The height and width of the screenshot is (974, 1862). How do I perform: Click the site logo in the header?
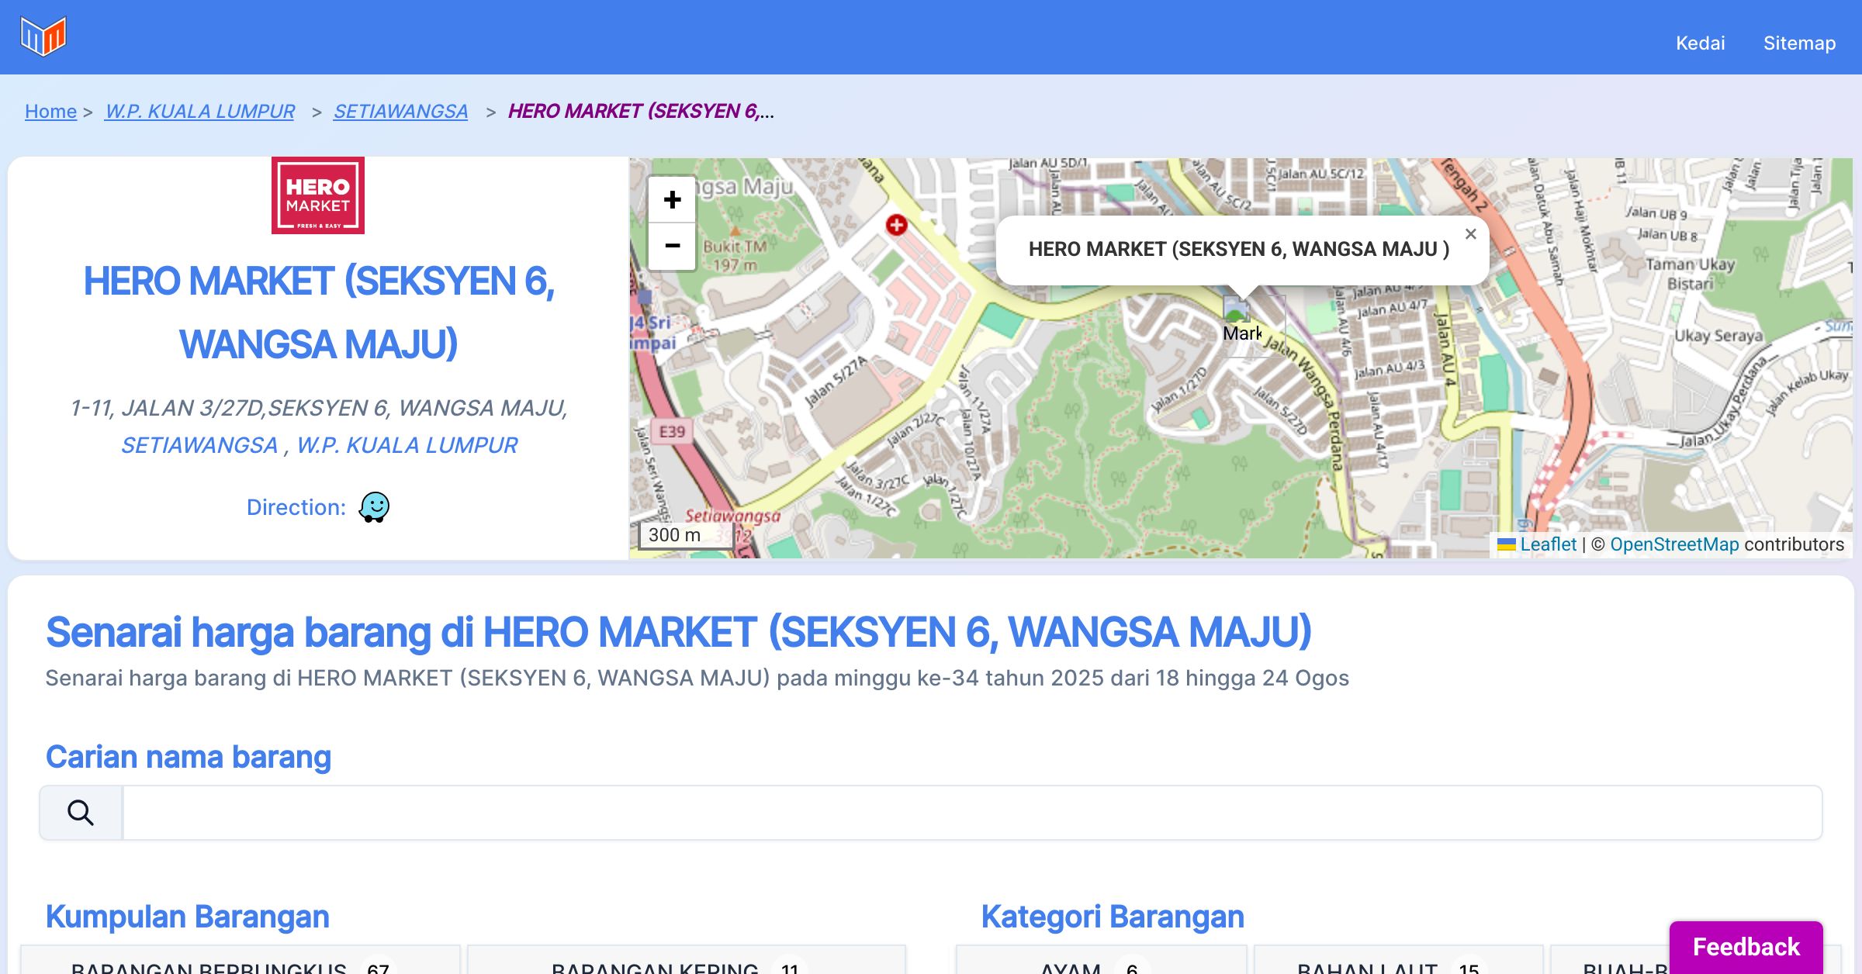point(43,36)
